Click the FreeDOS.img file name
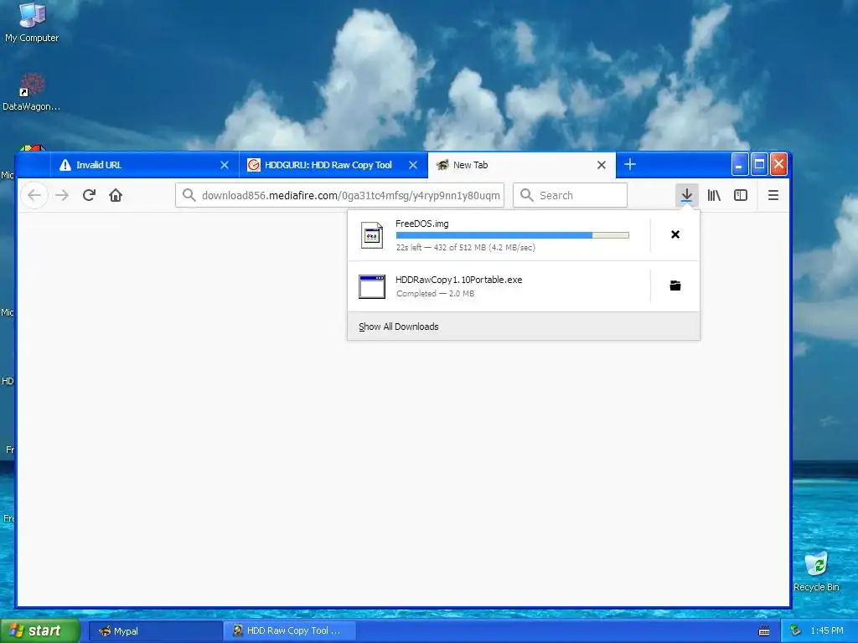The height and width of the screenshot is (643, 858). pyautogui.click(x=422, y=224)
